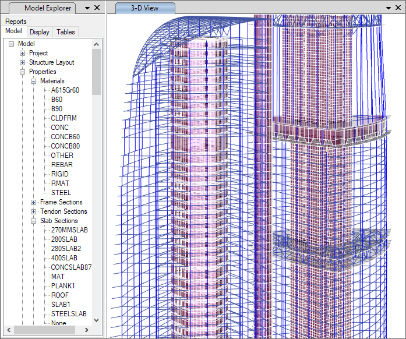Select the 3-D View tab

click(145, 8)
